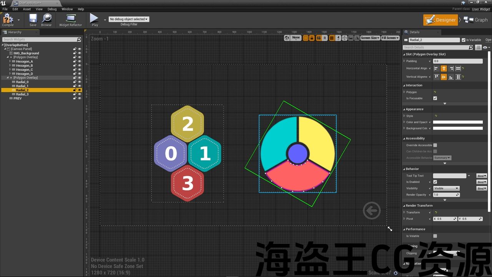Image resolution: width=492 pixels, height=277 pixels.
Task: Open the Window menu
Action: [x=67, y=9]
